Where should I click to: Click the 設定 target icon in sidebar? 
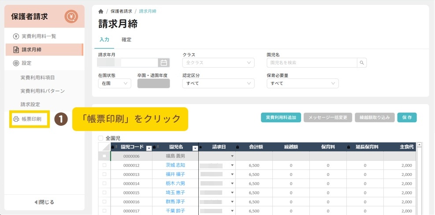(x=16, y=63)
